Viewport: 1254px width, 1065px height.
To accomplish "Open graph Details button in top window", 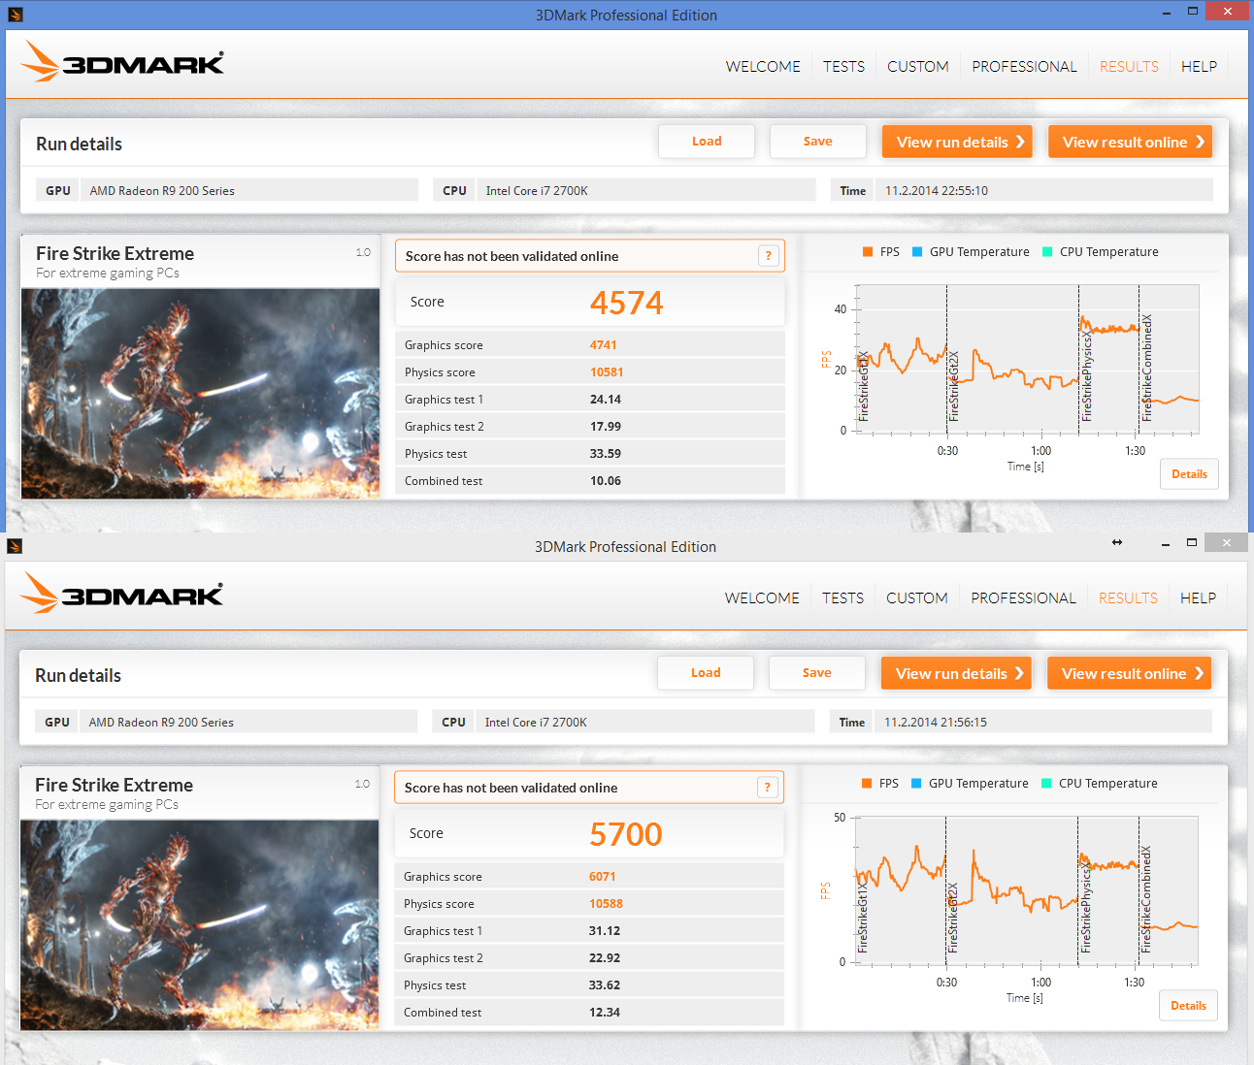I will [1189, 474].
